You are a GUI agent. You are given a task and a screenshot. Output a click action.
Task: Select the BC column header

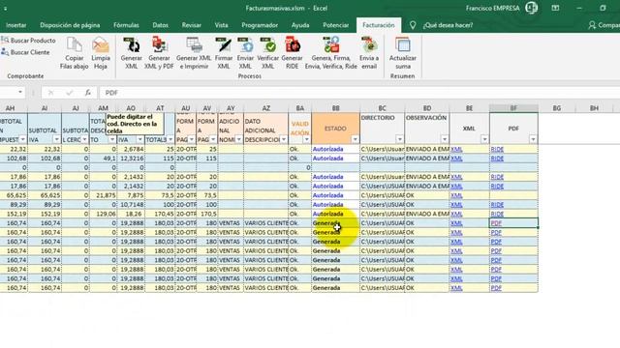(382, 108)
